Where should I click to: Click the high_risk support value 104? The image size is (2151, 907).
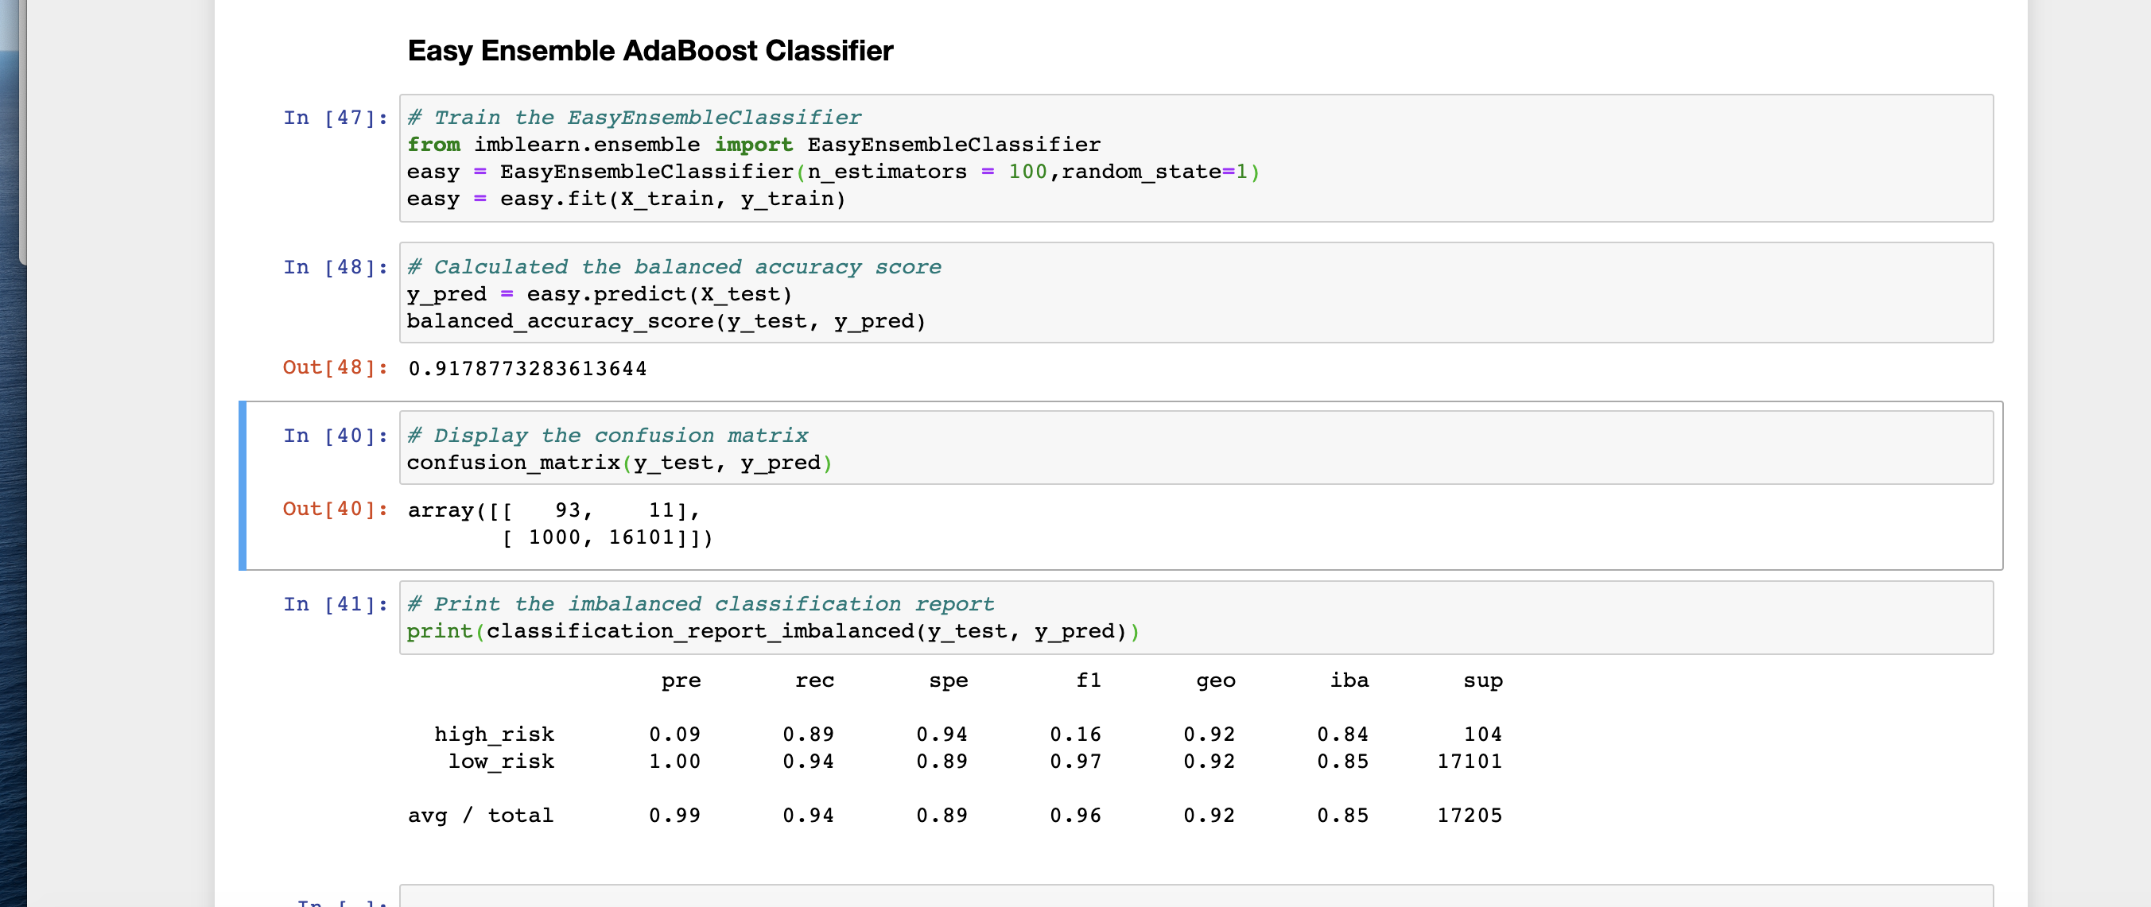(x=1483, y=735)
